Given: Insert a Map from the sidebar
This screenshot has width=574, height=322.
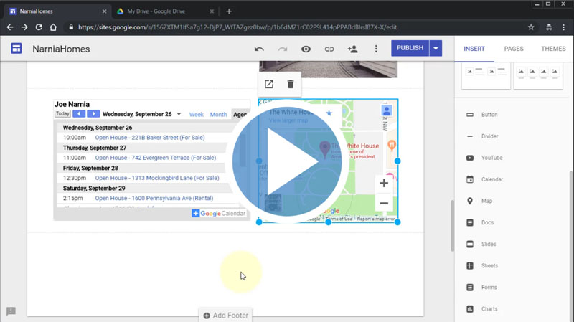Looking at the screenshot, I should coord(486,201).
